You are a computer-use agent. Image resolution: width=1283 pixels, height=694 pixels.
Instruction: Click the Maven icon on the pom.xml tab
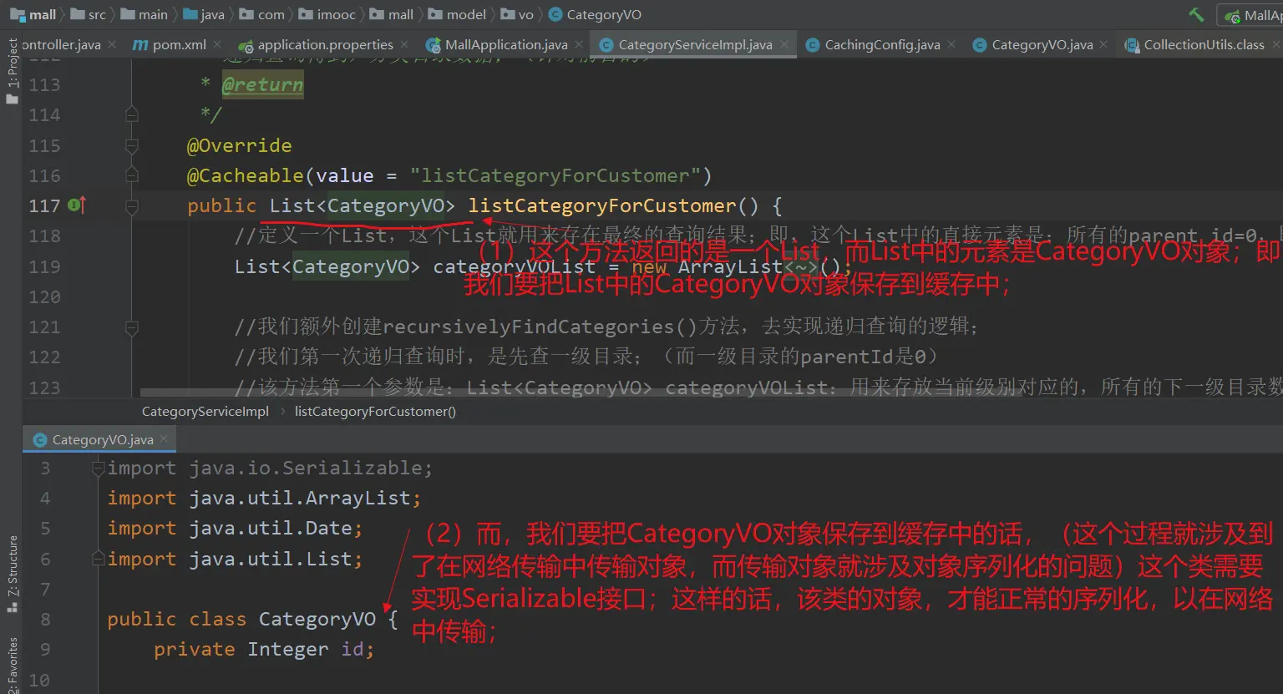click(140, 45)
